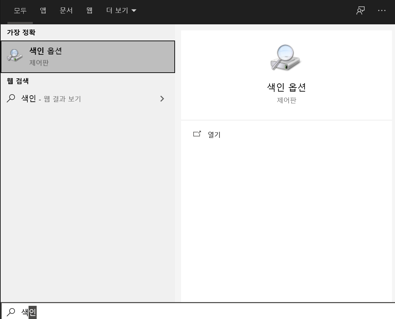Click the 색인 옵션 icon in the results list

[x=15, y=55]
